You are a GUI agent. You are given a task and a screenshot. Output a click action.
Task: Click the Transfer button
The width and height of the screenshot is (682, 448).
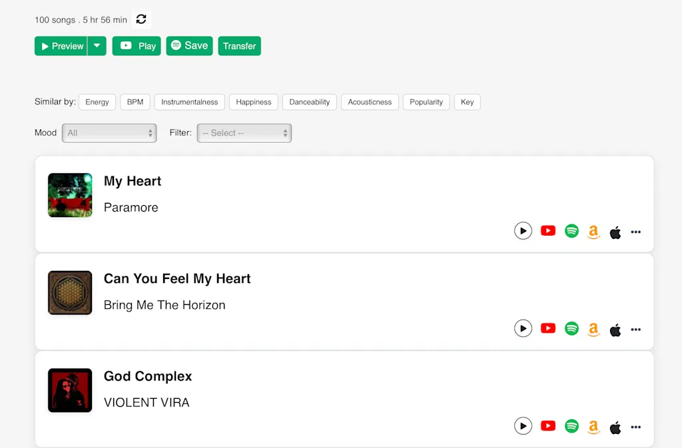pyautogui.click(x=239, y=46)
